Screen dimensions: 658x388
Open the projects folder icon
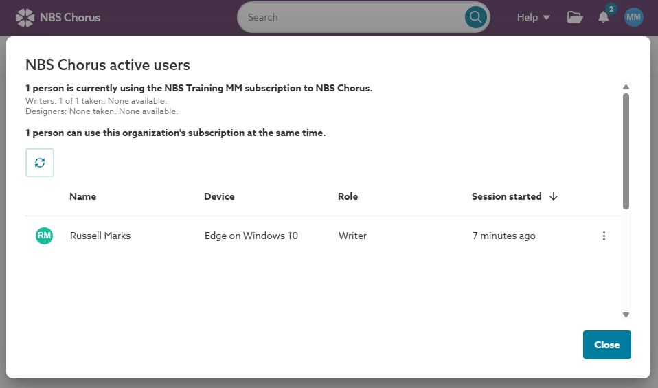[575, 17]
